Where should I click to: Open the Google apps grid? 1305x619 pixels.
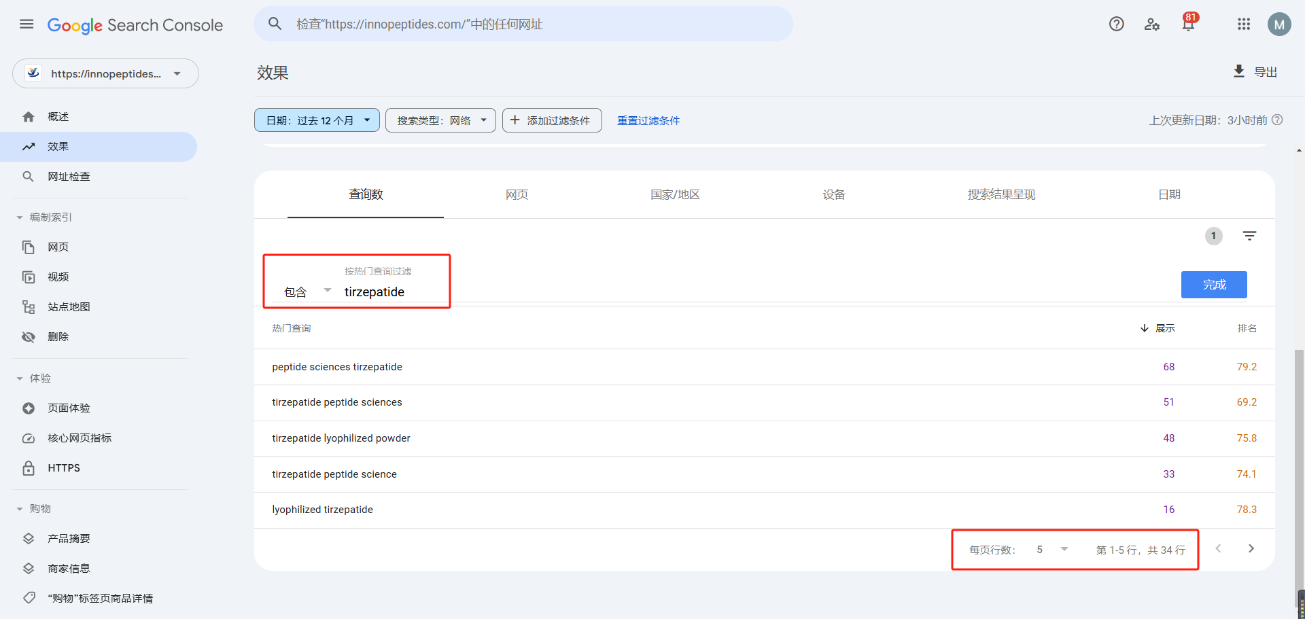point(1244,24)
